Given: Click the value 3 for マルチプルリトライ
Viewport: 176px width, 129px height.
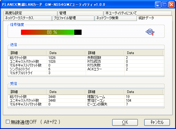Looking at the screenshot, I should pos(49,73).
